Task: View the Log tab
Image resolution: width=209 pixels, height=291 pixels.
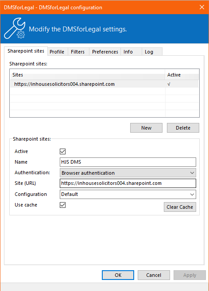Action: click(x=149, y=52)
